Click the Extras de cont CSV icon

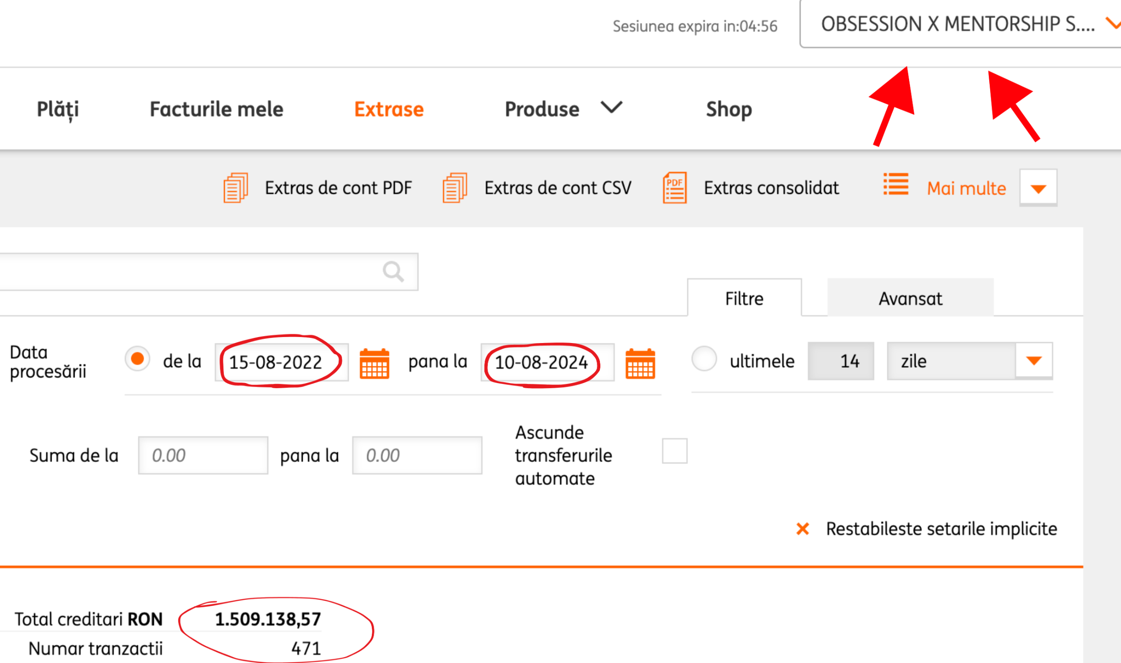455,188
